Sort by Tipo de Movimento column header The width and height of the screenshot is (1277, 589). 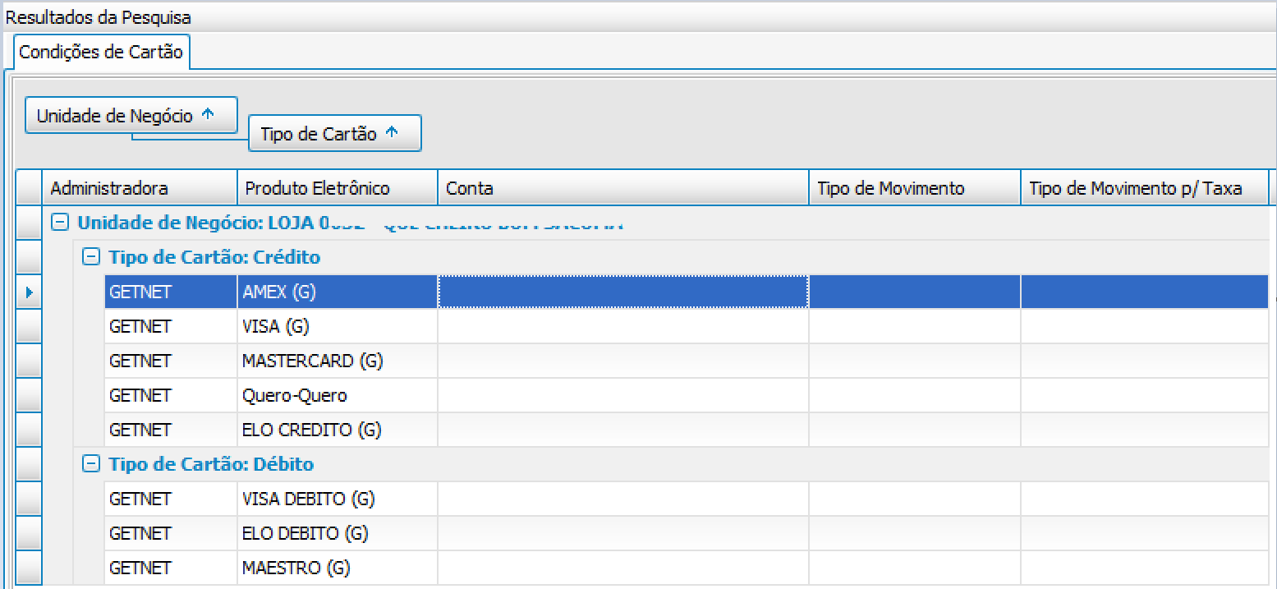coord(915,188)
